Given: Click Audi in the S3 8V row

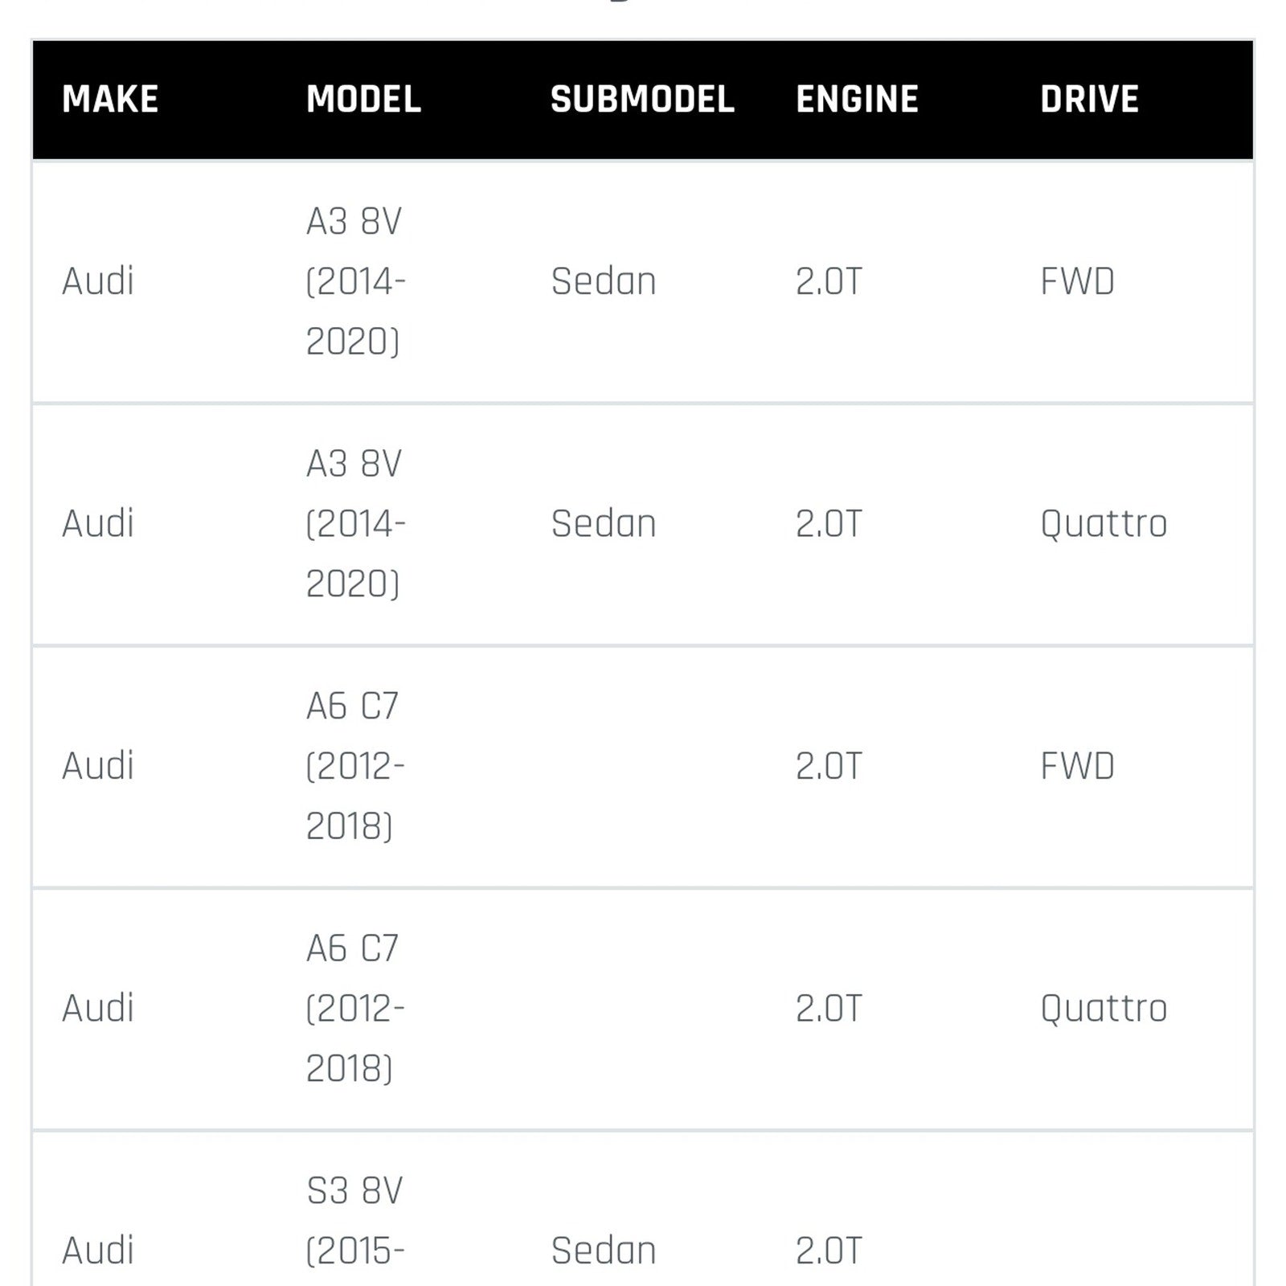Looking at the screenshot, I should (98, 1251).
